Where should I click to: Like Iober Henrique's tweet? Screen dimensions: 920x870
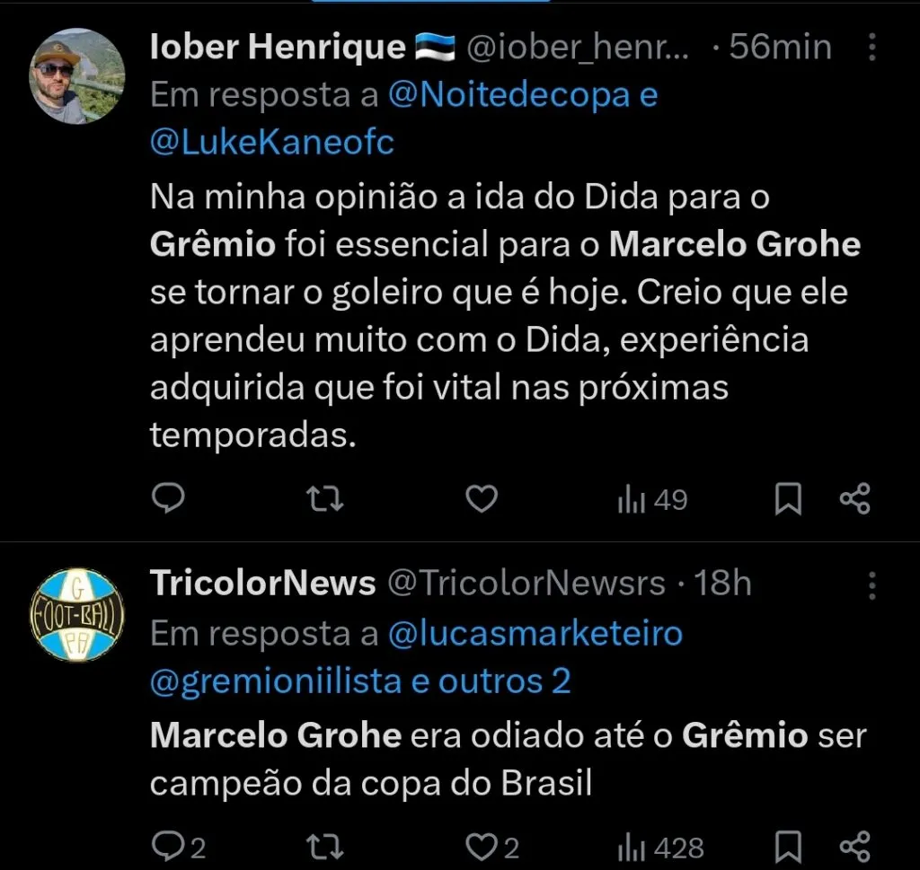coord(482,499)
